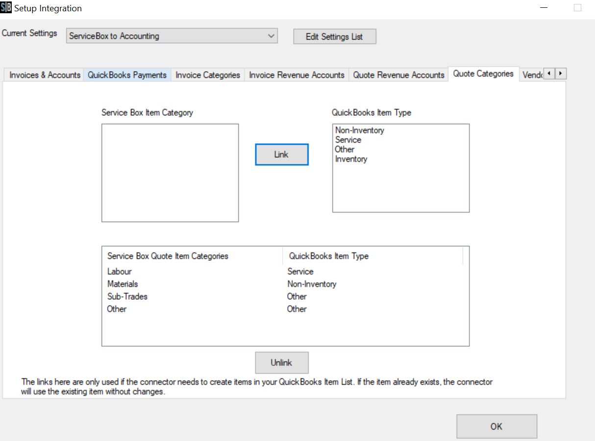Select the Labour linked row
This screenshot has width=595, height=441.
285,271
